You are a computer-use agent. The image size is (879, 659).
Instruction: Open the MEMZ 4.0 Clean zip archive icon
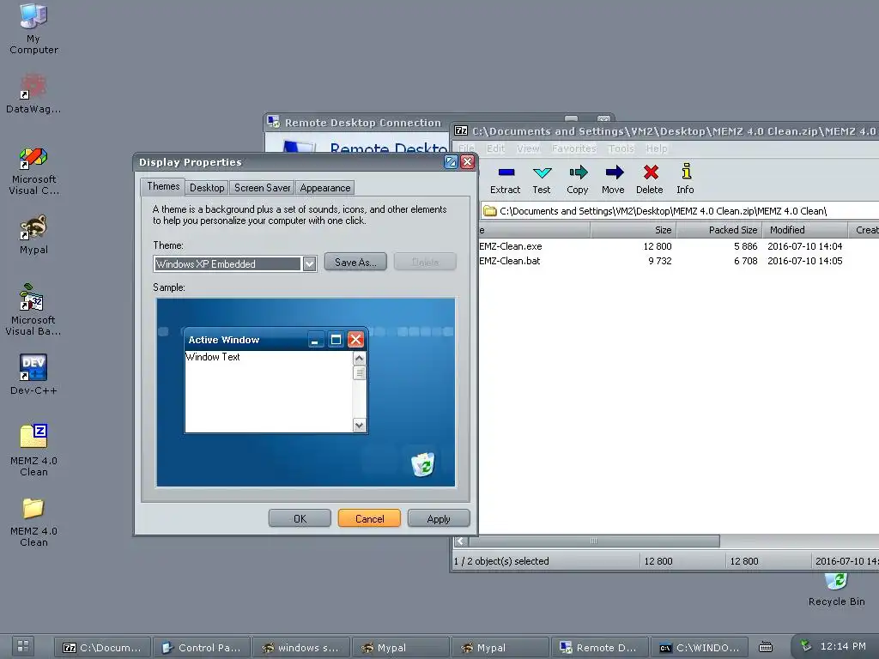tap(33, 450)
